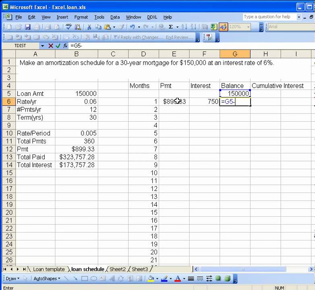
Task: Cancel the formula entry with red X
Action: point(51,46)
